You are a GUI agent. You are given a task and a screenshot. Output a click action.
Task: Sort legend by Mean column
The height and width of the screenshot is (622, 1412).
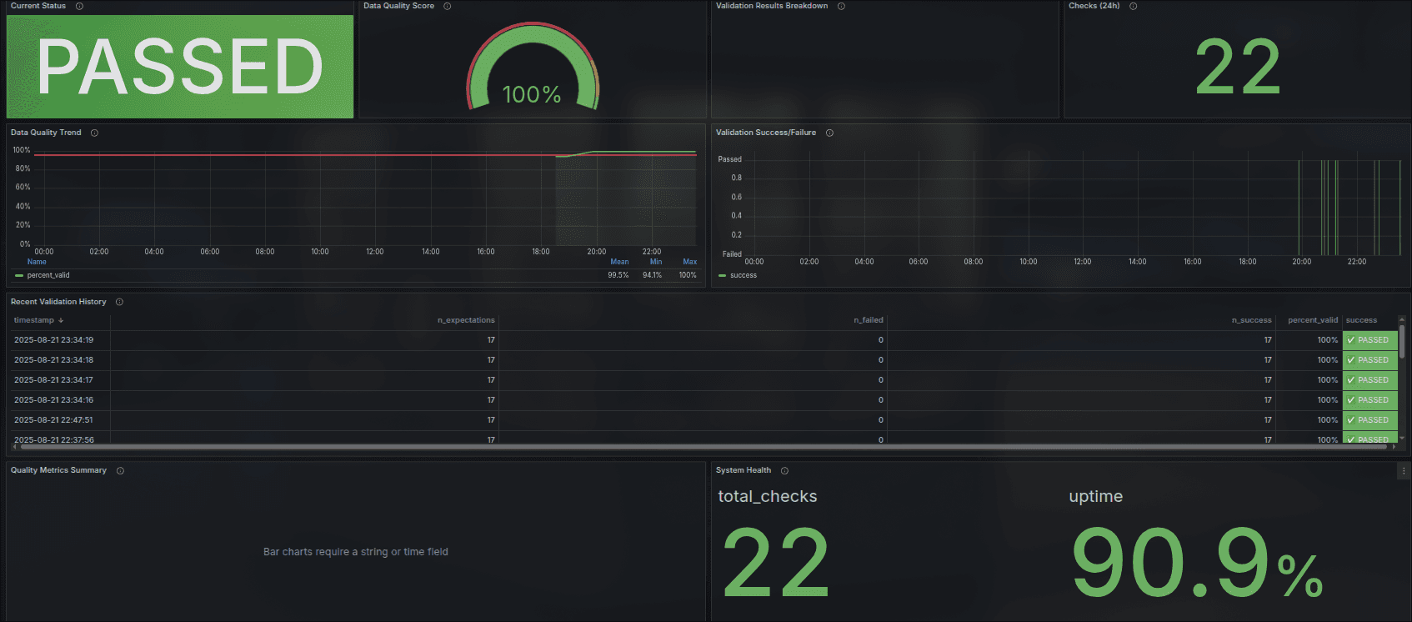point(619,262)
